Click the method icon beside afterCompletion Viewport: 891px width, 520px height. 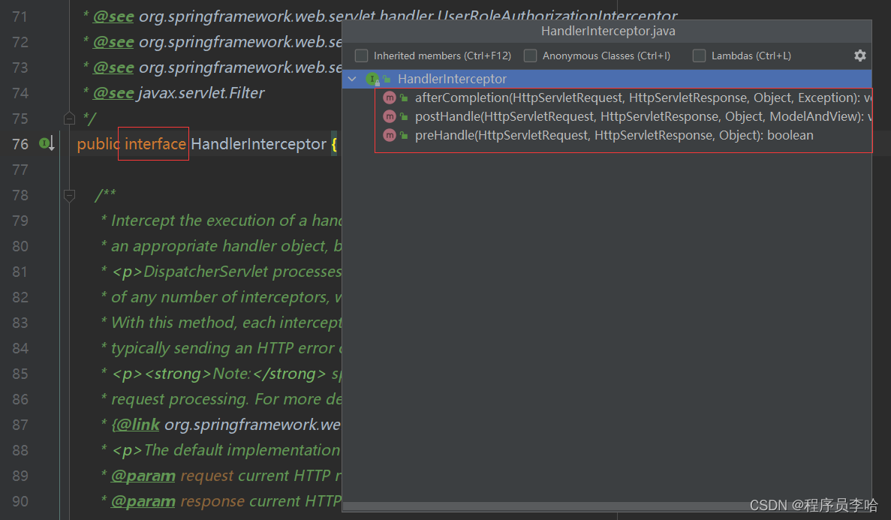tap(390, 97)
